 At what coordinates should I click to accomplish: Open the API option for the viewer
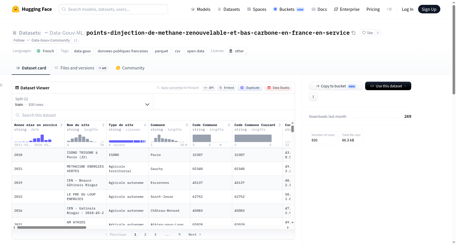pyautogui.click(x=209, y=88)
